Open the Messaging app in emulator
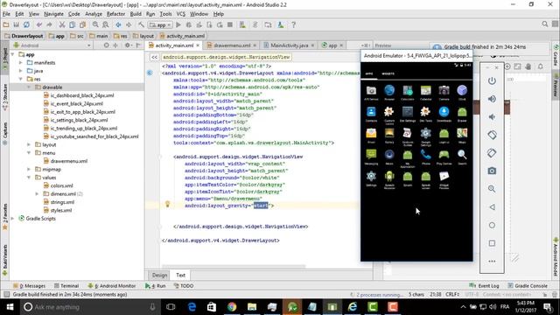 pos(371,157)
